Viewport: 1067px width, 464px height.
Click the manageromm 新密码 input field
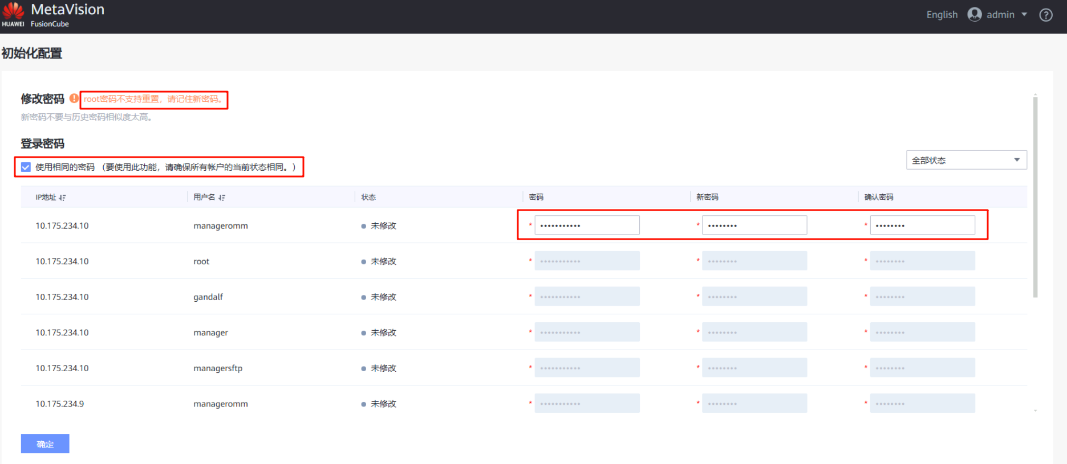pos(754,225)
